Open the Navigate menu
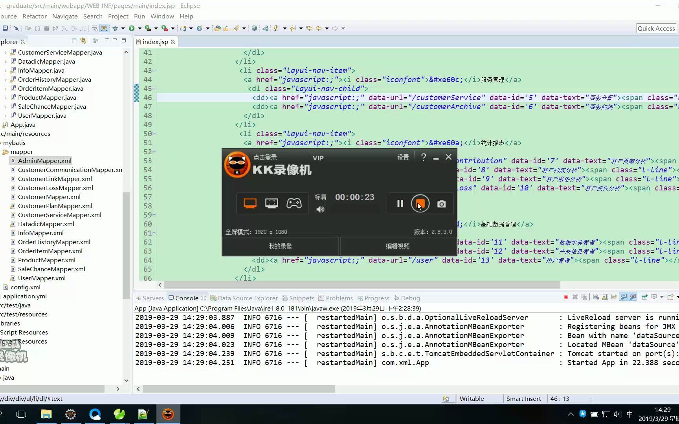 pyautogui.click(x=65, y=16)
